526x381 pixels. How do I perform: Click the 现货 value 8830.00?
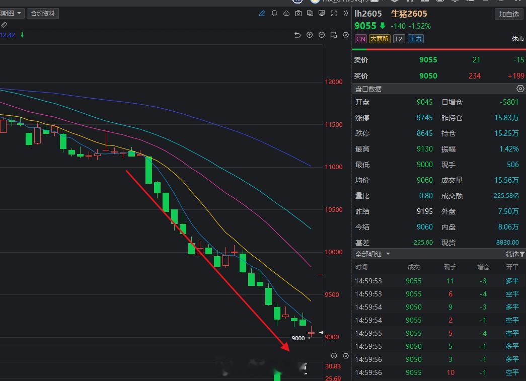(x=507, y=243)
